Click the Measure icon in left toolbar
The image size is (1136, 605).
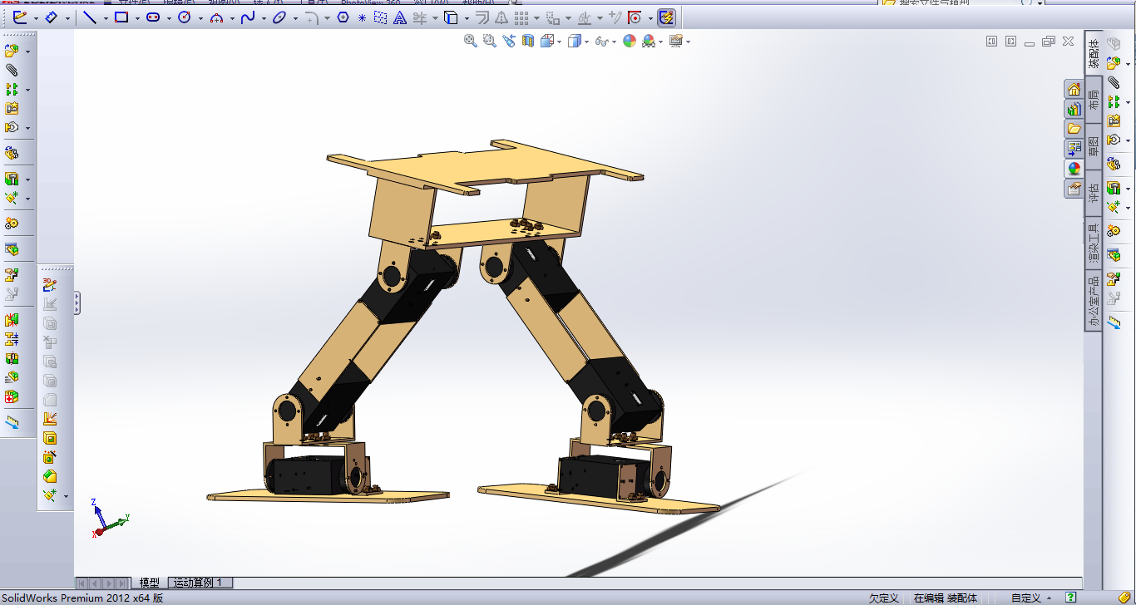click(x=12, y=423)
